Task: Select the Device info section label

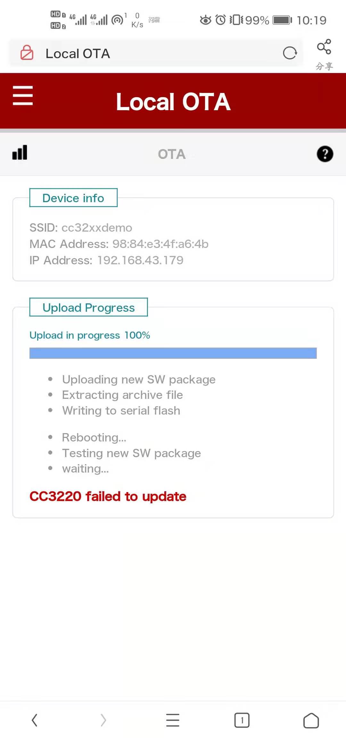Action: click(73, 198)
